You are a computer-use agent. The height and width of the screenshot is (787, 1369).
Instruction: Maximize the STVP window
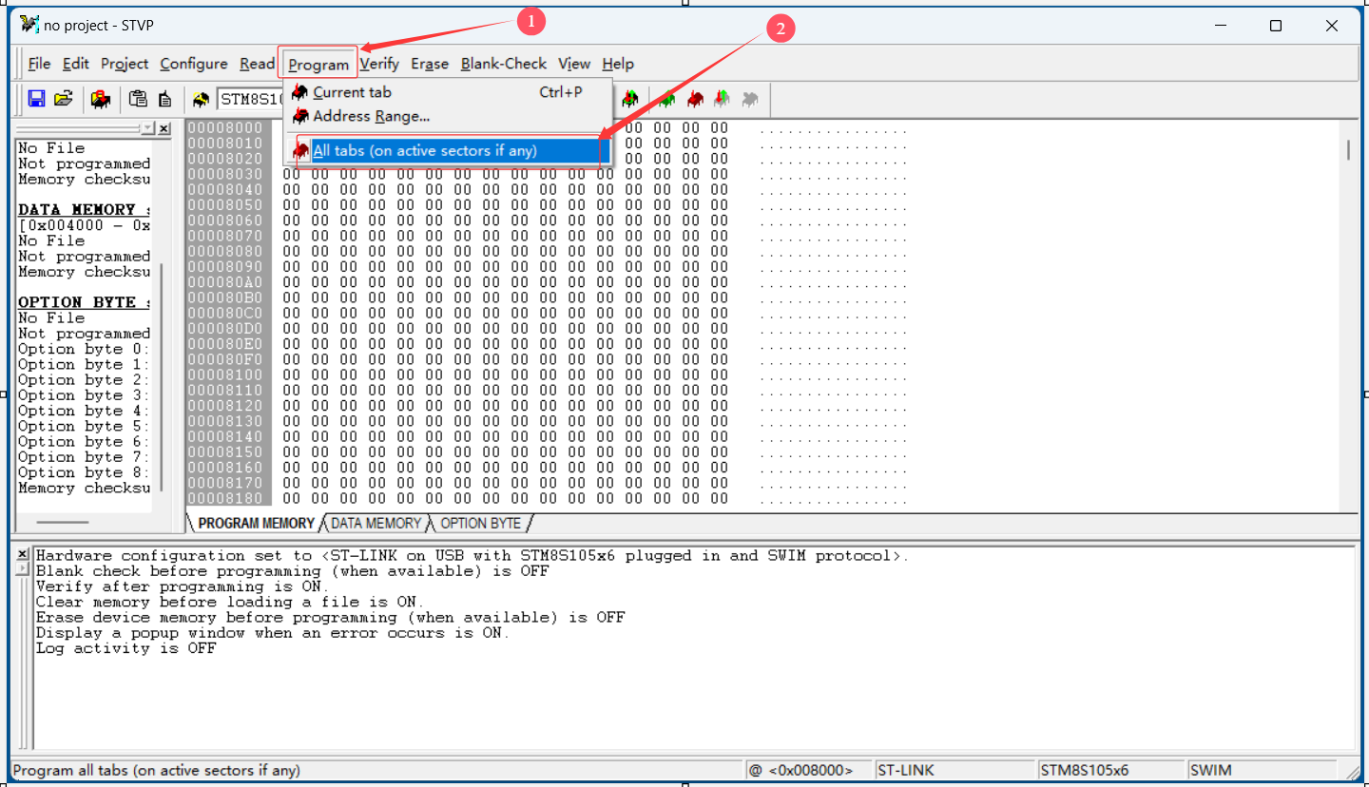1276,26
